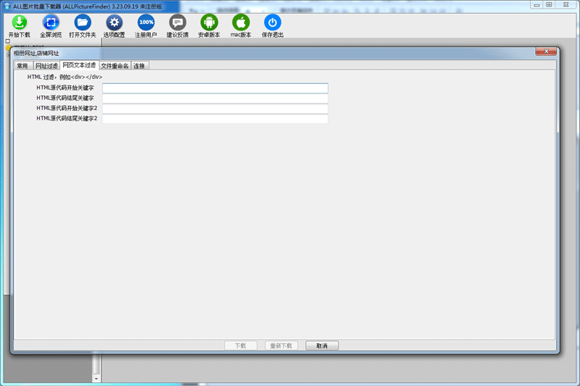Select the 网页文本过滤 tab
The height and width of the screenshot is (386, 580).
click(x=79, y=65)
